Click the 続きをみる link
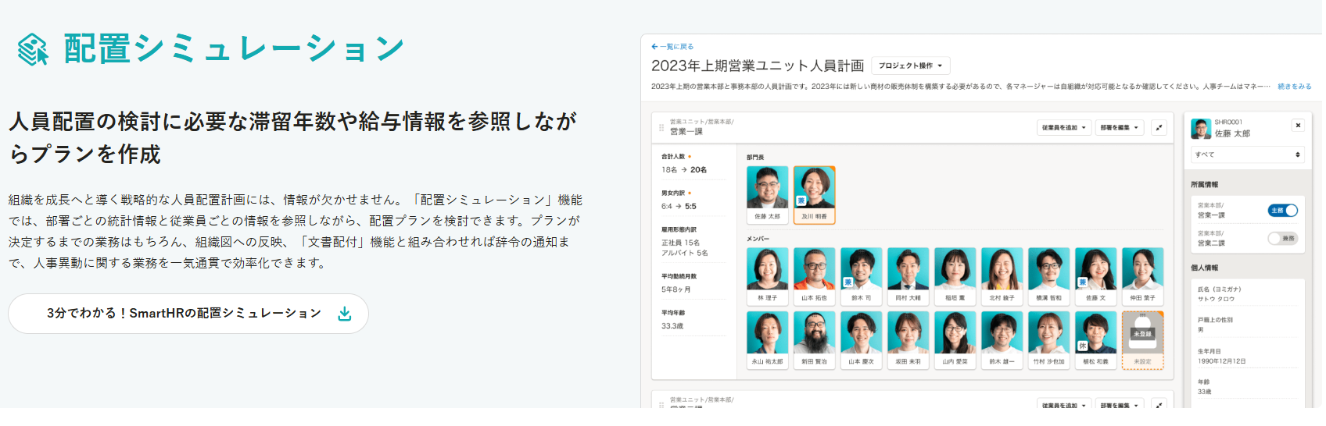This screenshot has height=426, width=1326. tap(1294, 87)
